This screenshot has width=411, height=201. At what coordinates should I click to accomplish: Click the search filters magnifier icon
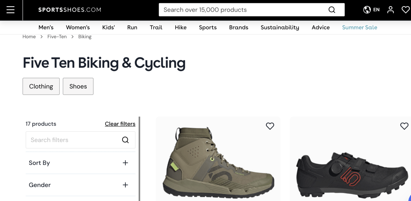(x=125, y=140)
